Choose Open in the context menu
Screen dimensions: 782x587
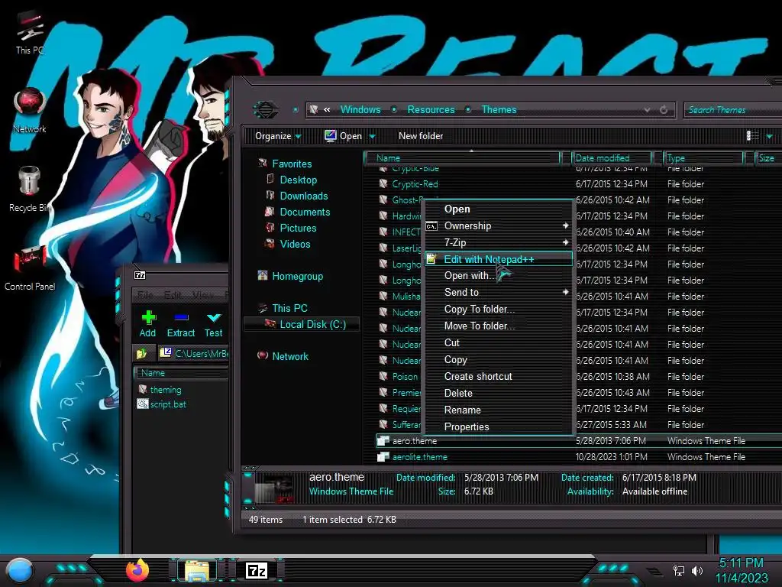click(498, 209)
